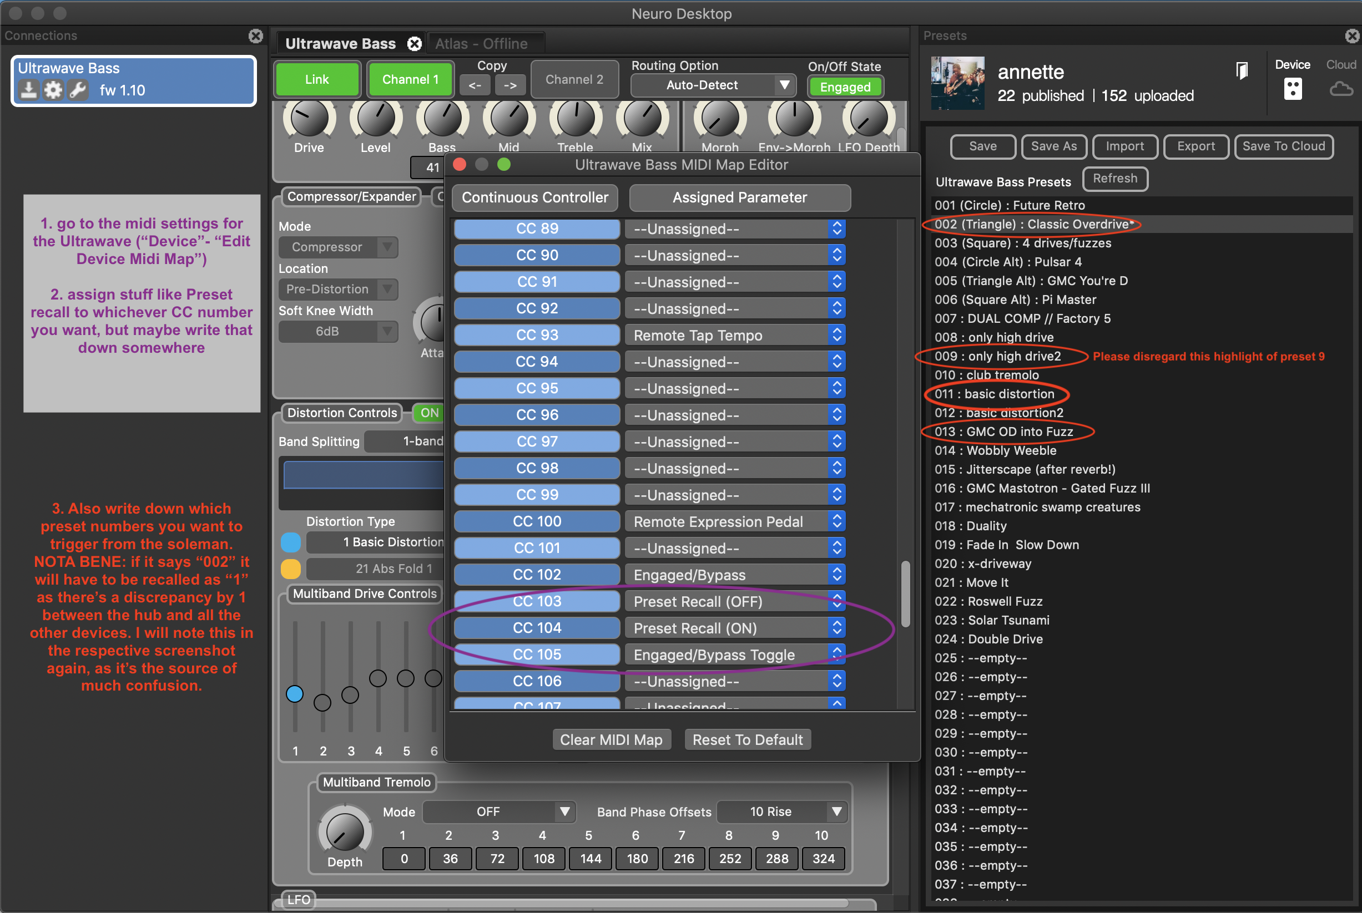The height and width of the screenshot is (913, 1362).
Task: Click Save To Cloud
Action: pyautogui.click(x=1283, y=146)
